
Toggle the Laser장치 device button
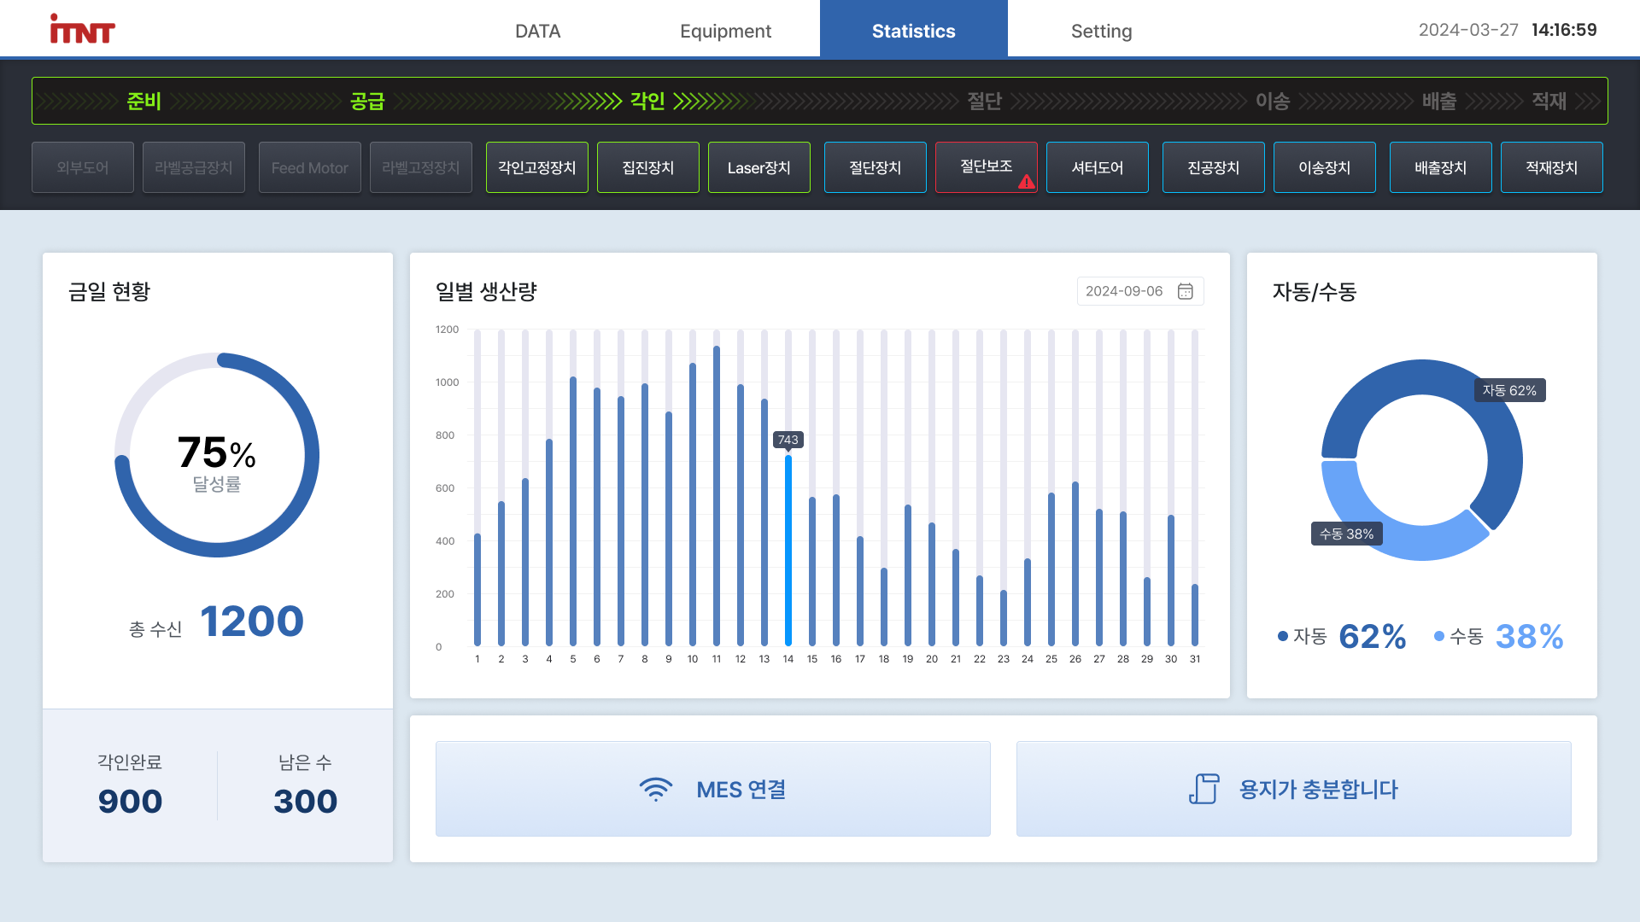758,167
